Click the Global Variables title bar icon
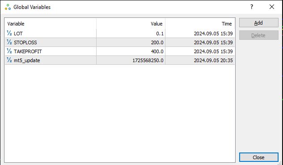This screenshot has height=165, width=283. tap(8, 7)
